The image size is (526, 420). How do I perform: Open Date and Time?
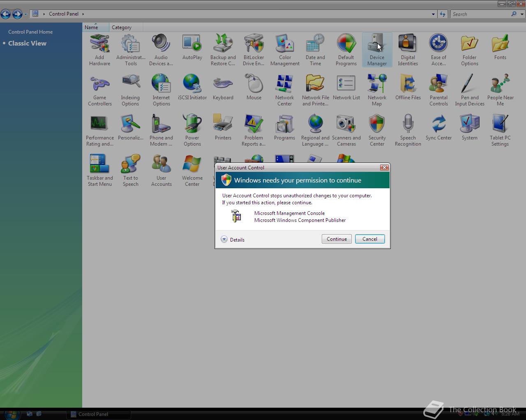pos(315,50)
